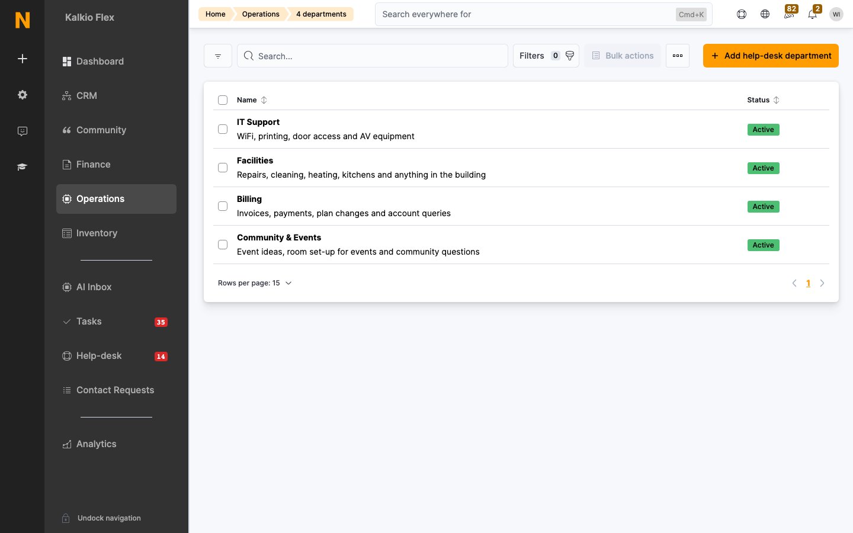
Task: Open the chat feedback icon in left rail
Action: [23, 131]
